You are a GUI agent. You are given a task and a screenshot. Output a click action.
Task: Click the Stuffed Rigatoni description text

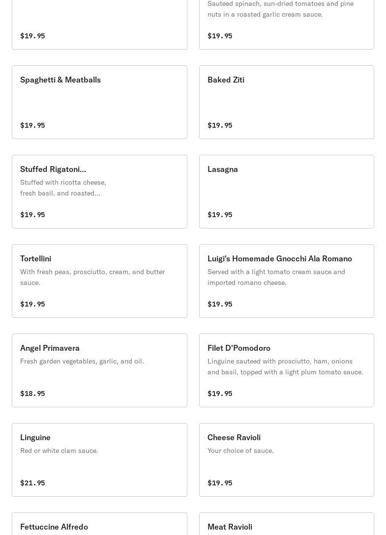(63, 188)
